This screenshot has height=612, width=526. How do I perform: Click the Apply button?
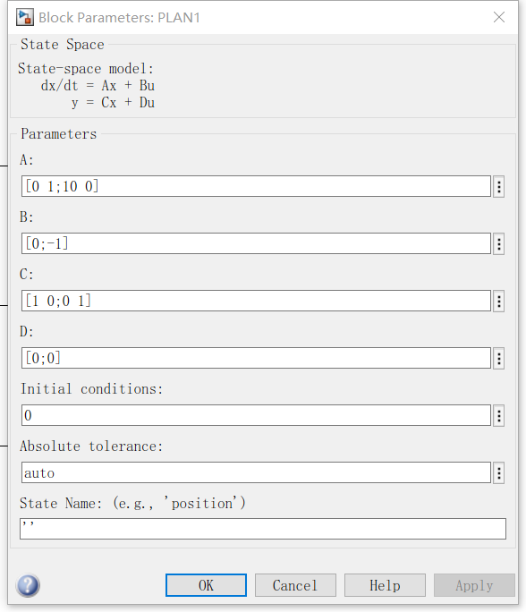click(474, 585)
